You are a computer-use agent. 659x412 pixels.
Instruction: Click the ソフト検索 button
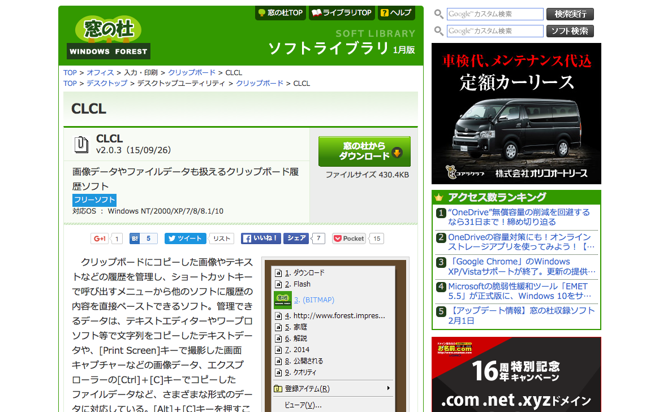point(570,31)
